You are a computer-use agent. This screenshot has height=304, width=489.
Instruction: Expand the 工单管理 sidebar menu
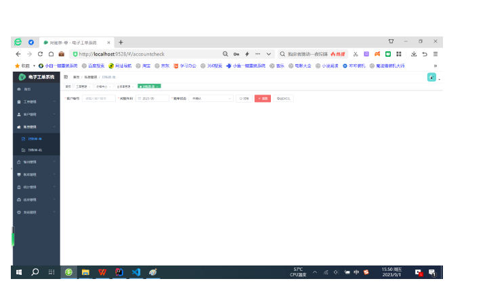(x=35, y=101)
